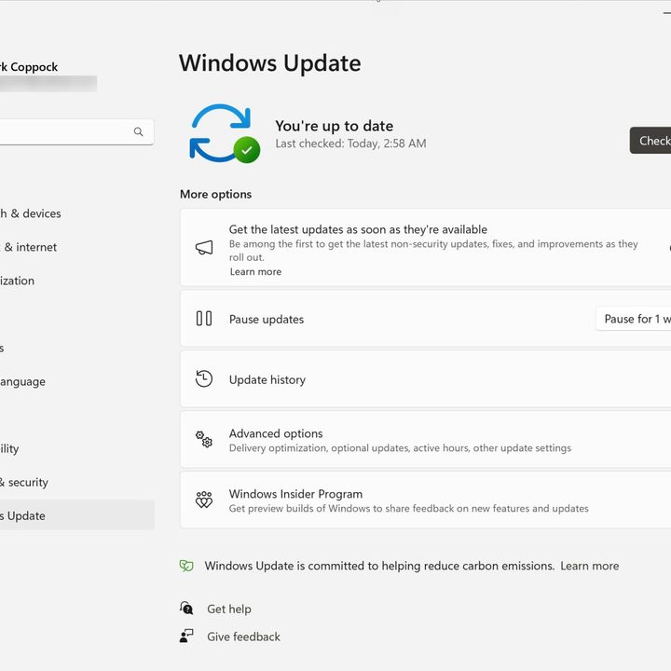Open the Get help link
This screenshot has width=671, height=671.
coord(229,609)
